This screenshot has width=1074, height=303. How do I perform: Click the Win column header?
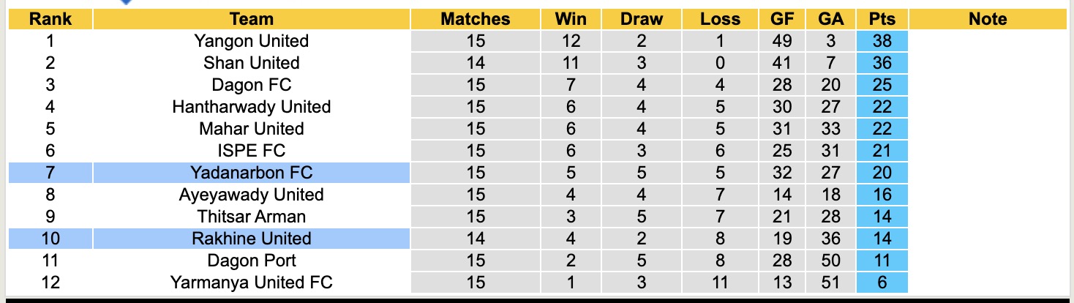tap(571, 20)
